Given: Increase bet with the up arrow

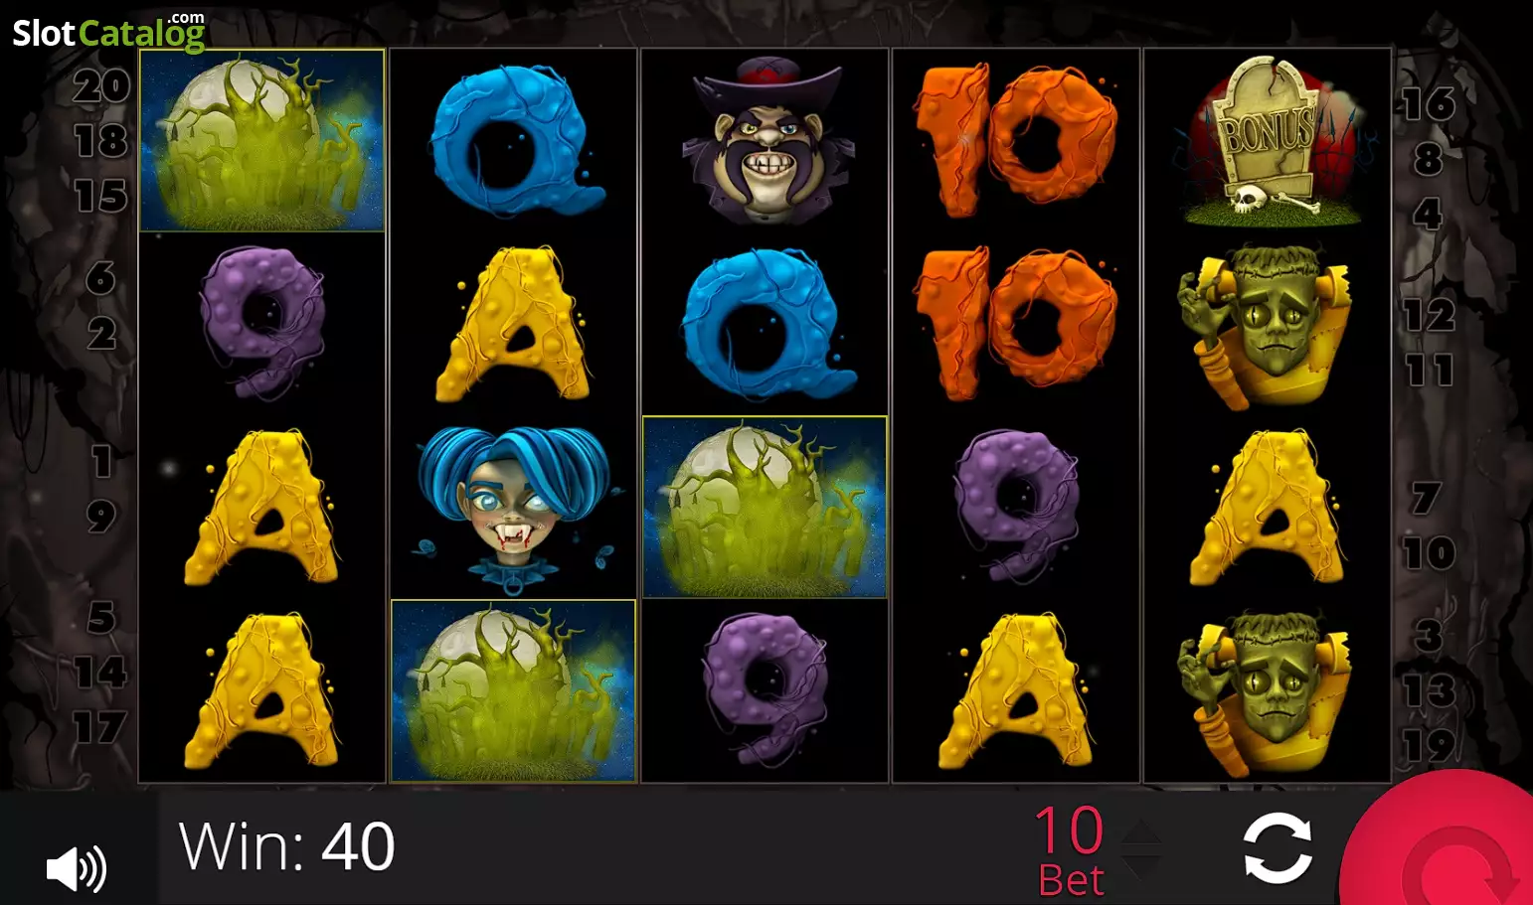Looking at the screenshot, I should click(1141, 832).
